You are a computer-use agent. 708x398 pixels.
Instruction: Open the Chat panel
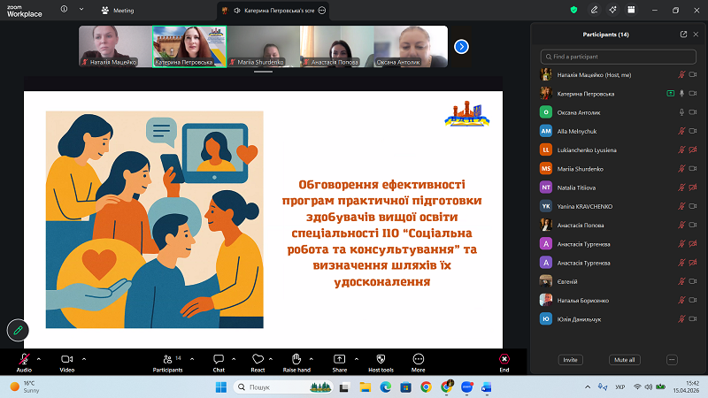(219, 359)
